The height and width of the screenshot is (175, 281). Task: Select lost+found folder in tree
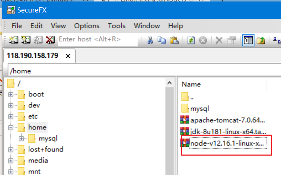(46, 149)
